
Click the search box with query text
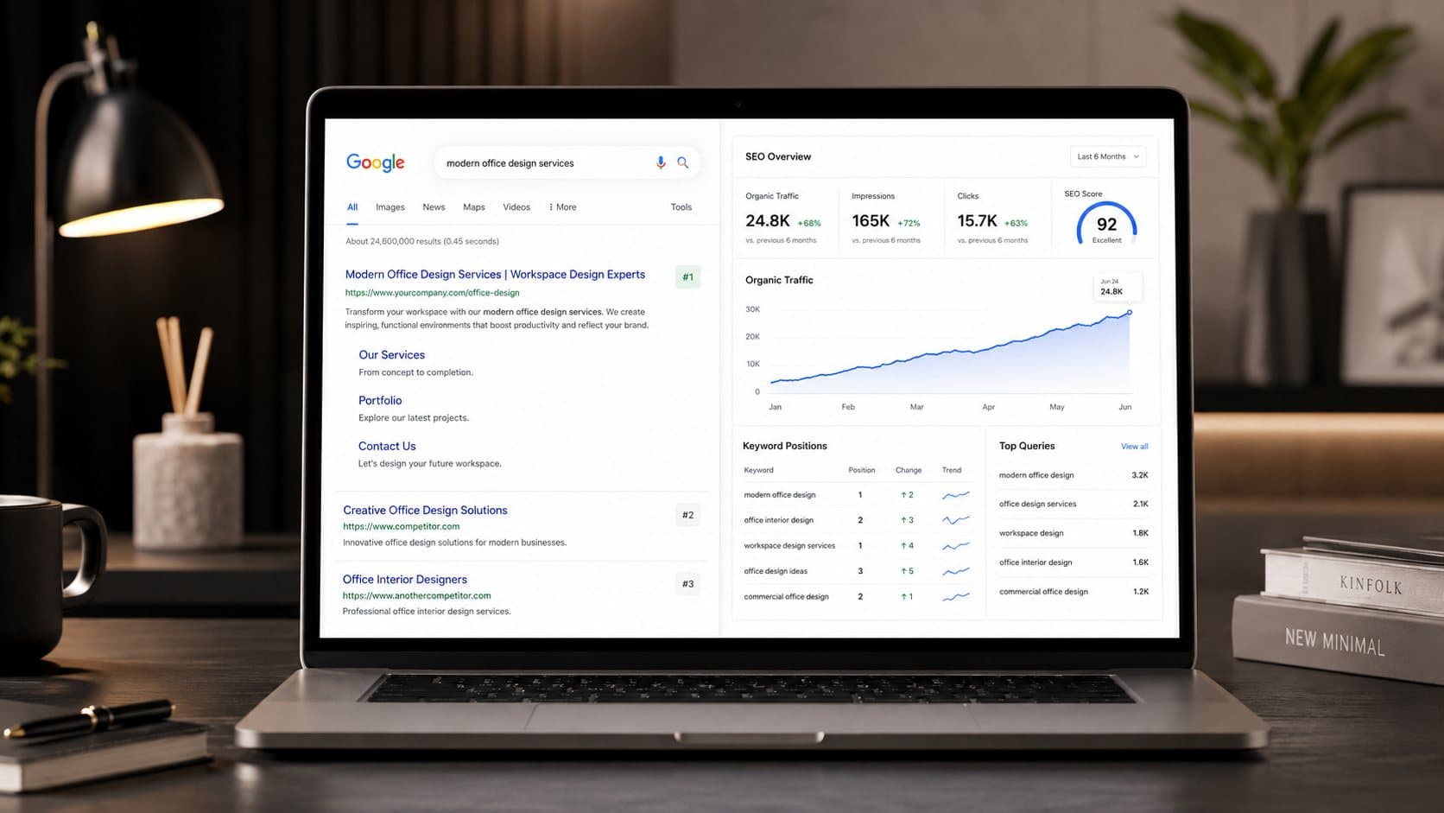[567, 162]
